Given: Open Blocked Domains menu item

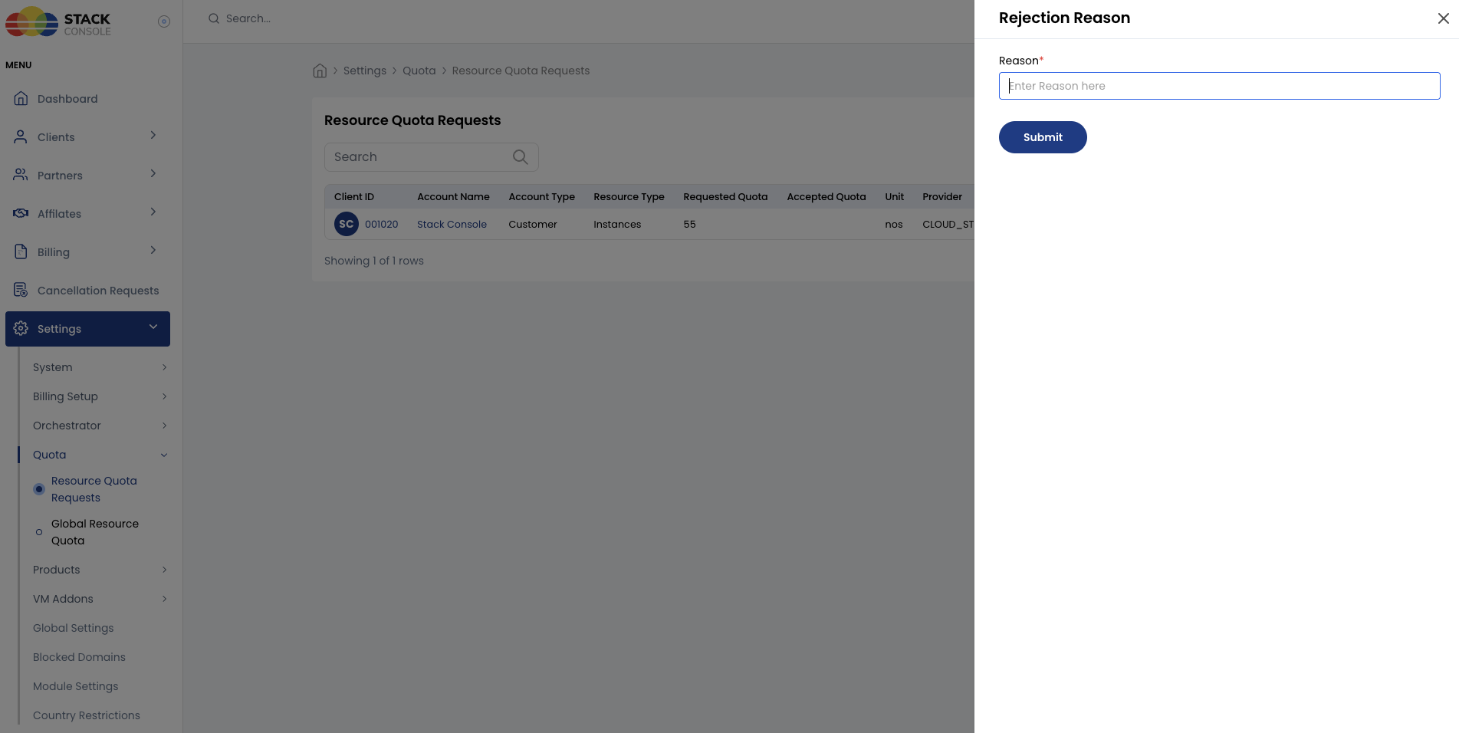Looking at the screenshot, I should pos(79,657).
